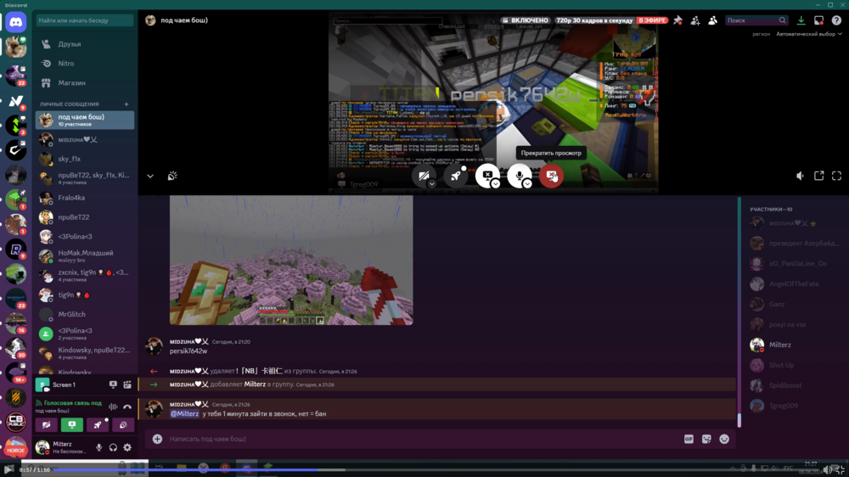Open CB Public server icon
849x477 pixels.
[15, 421]
